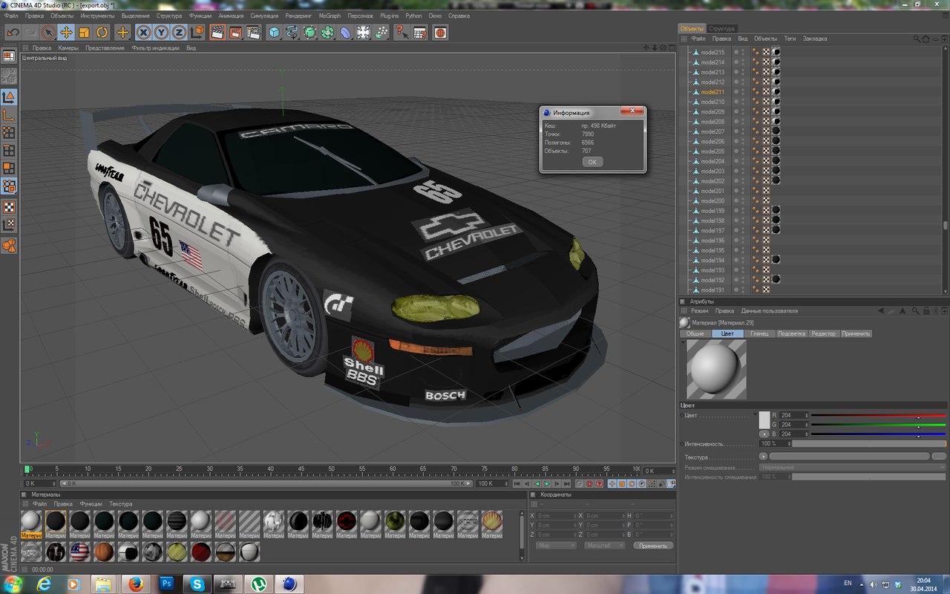Toggle X axis lock
Image resolution: width=950 pixels, height=594 pixels.
pos(143,33)
